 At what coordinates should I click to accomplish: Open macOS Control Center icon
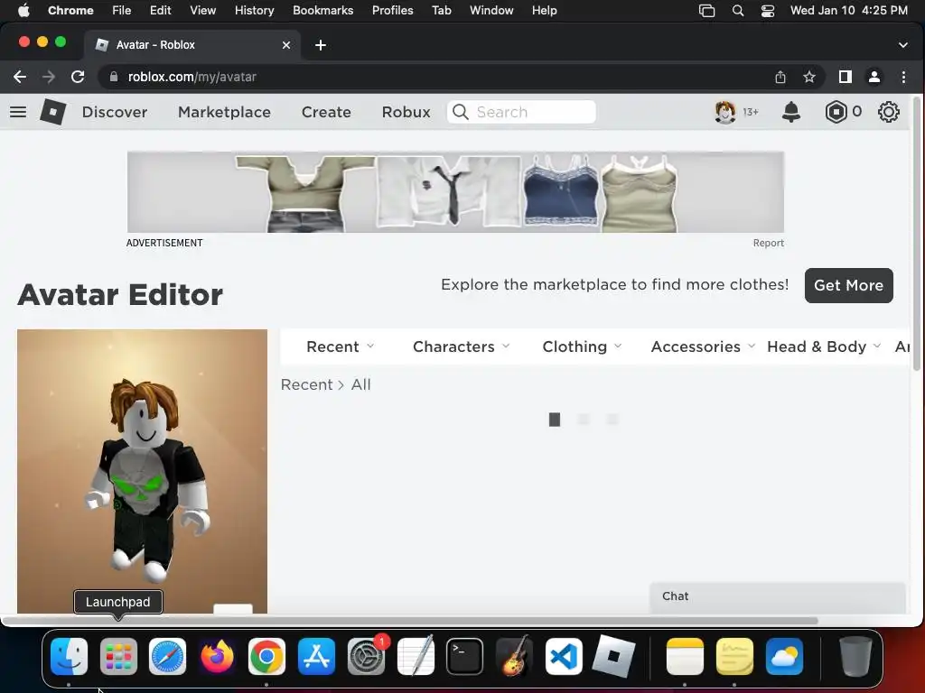coord(768,11)
